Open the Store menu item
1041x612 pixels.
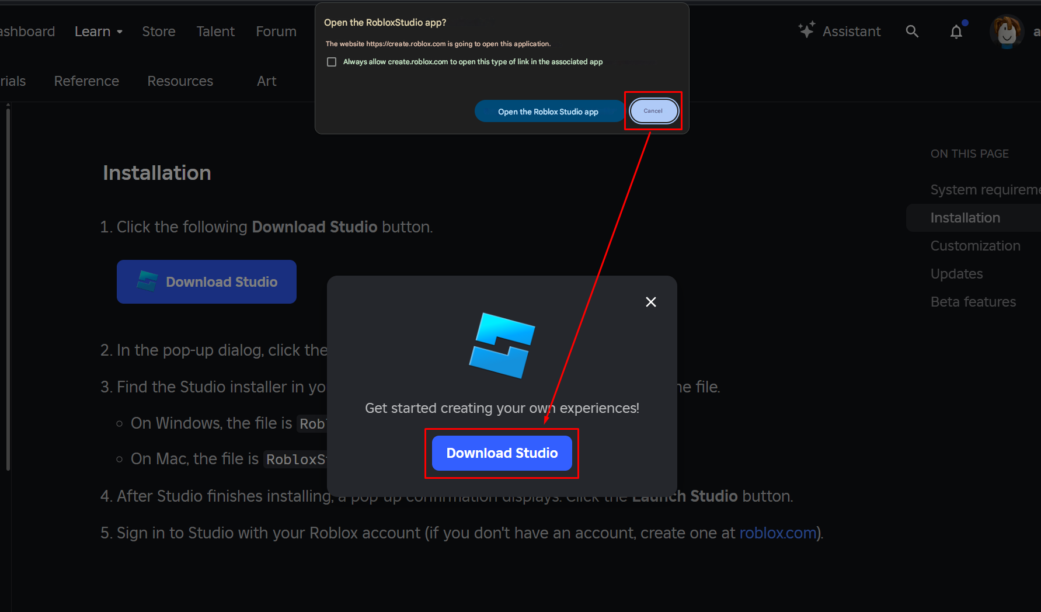pyautogui.click(x=159, y=32)
